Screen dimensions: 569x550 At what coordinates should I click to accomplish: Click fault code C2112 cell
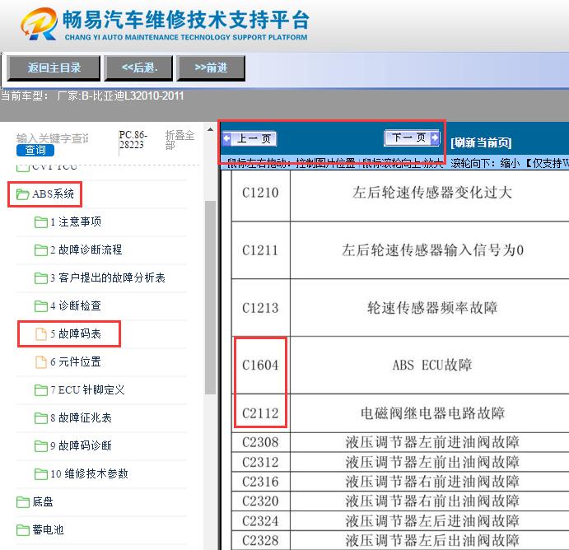click(x=260, y=413)
